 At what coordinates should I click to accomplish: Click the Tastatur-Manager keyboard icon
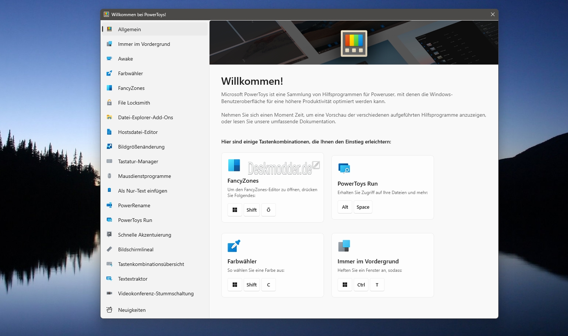click(109, 161)
